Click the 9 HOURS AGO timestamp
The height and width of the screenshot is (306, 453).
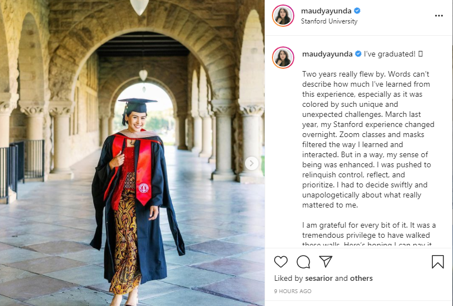click(x=293, y=291)
